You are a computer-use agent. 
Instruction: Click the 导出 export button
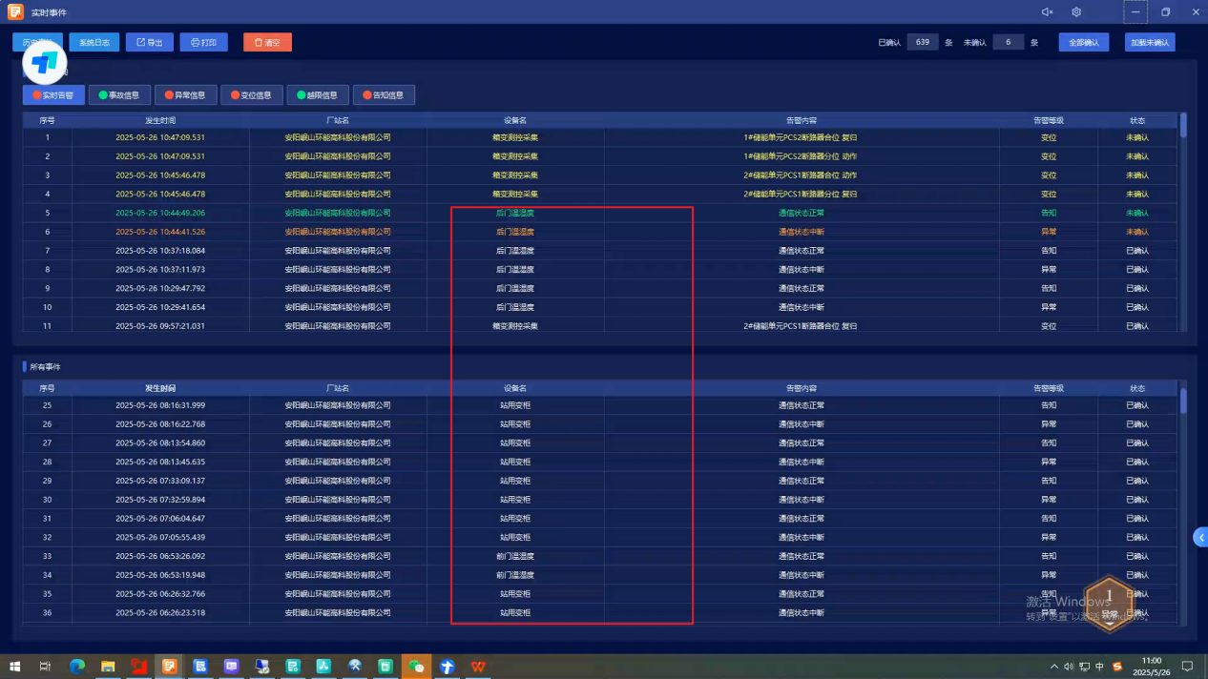tap(149, 43)
